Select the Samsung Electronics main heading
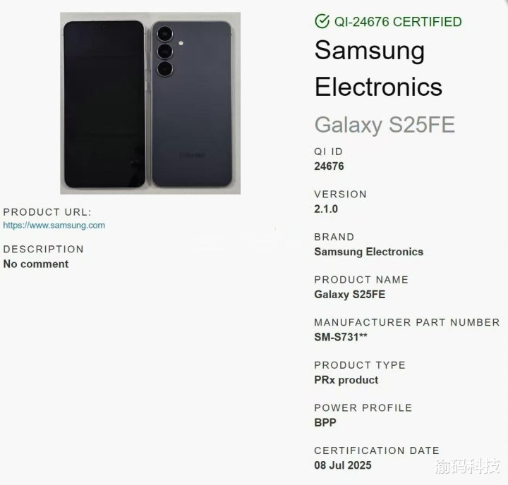The image size is (508, 485). click(x=378, y=68)
